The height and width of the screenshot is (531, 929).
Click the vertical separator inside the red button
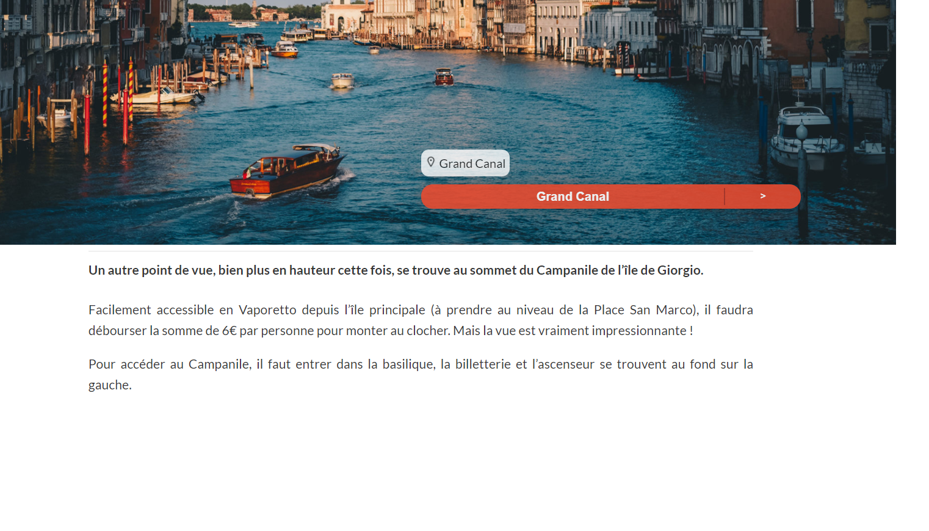click(725, 197)
